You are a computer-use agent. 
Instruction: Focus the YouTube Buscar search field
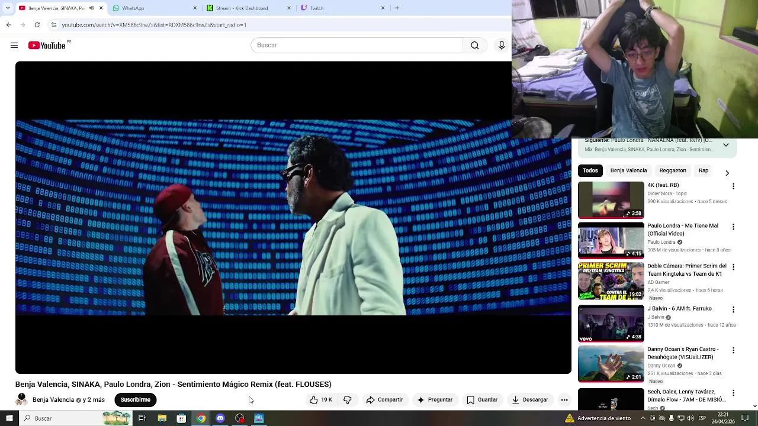356,46
